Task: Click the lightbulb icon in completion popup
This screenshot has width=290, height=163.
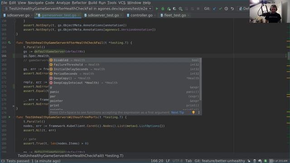Action: (193, 112)
